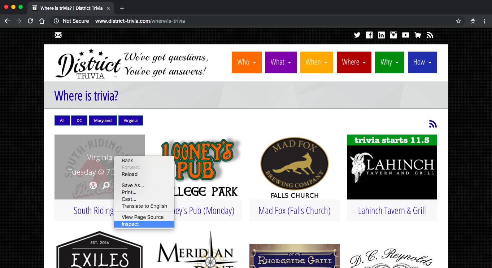The image size is (492, 268).
Task: Click the Rhodeside Grill image
Action: (x=295, y=256)
